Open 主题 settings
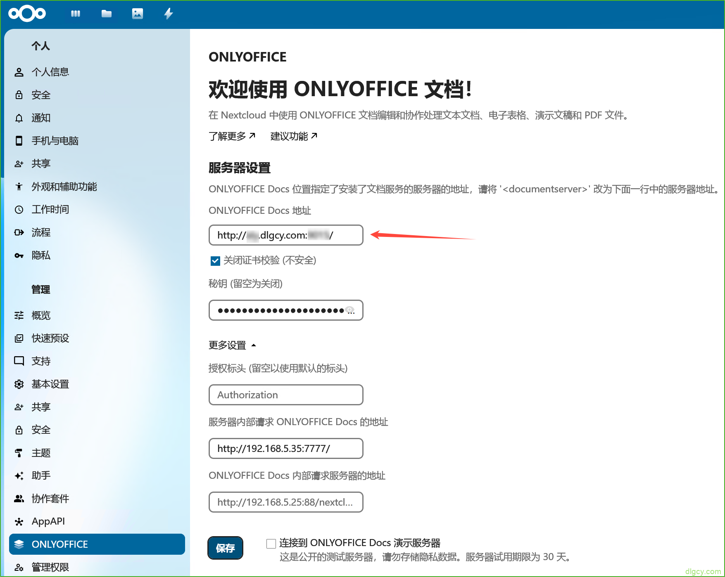725x577 pixels. pyautogui.click(x=97, y=453)
